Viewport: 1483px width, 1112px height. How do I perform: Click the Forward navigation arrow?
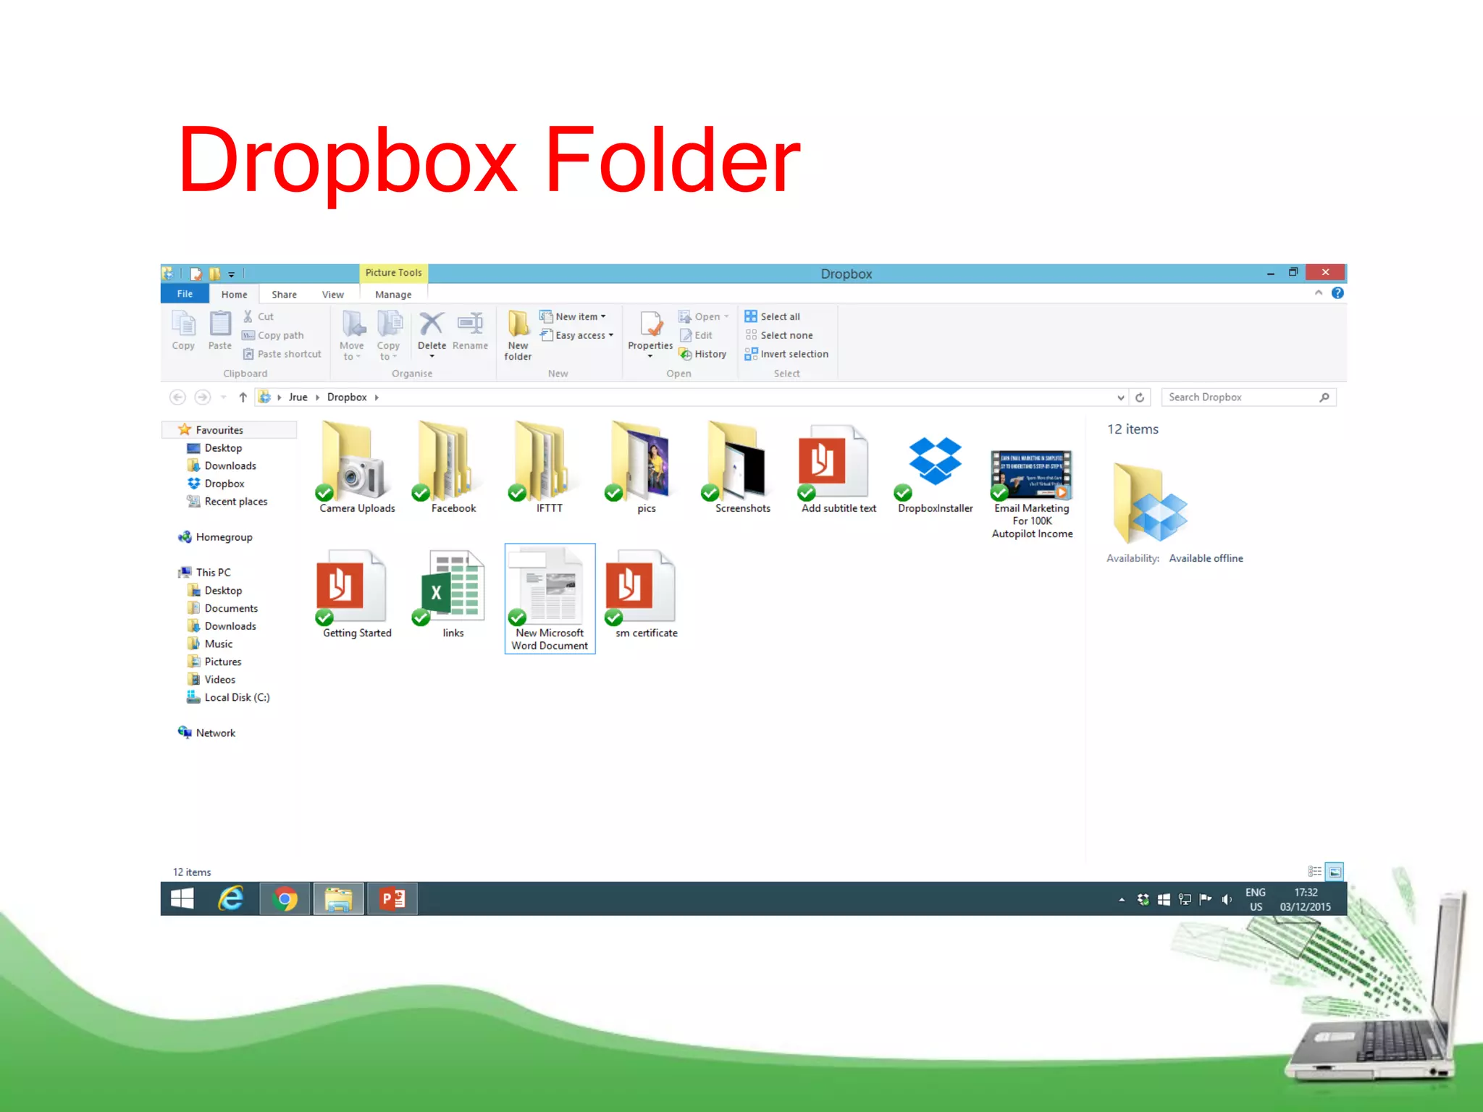click(x=203, y=397)
